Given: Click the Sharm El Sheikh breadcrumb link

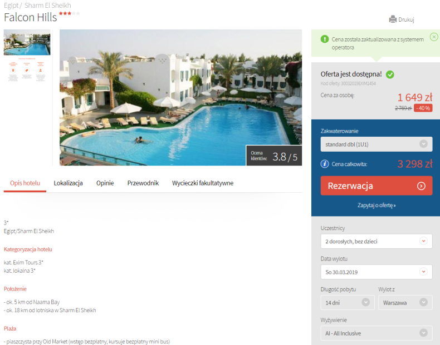Looking at the screenshot, I should tap(48, 6).
